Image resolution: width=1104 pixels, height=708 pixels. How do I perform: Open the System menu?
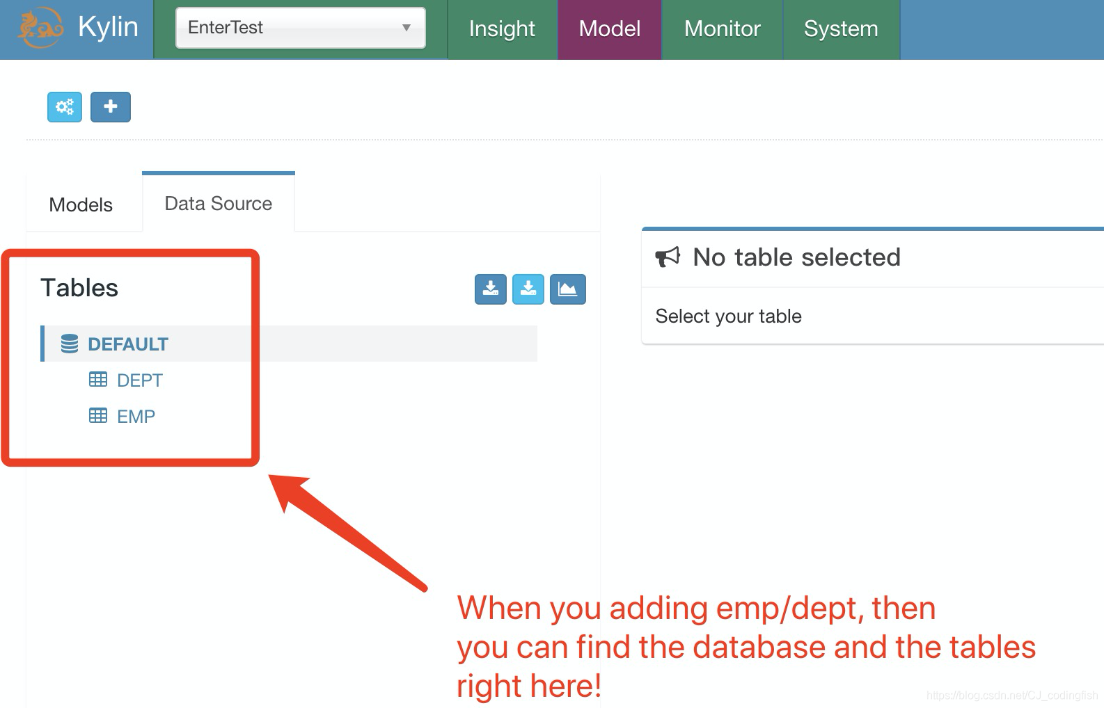pos(841,29)
